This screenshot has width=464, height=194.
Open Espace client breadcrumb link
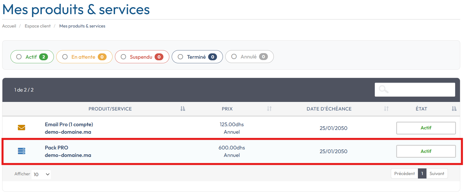[x=38, y=26]
